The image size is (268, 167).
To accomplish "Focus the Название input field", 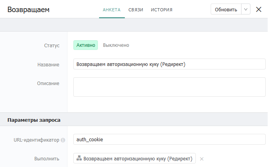I will click(169, 64).
